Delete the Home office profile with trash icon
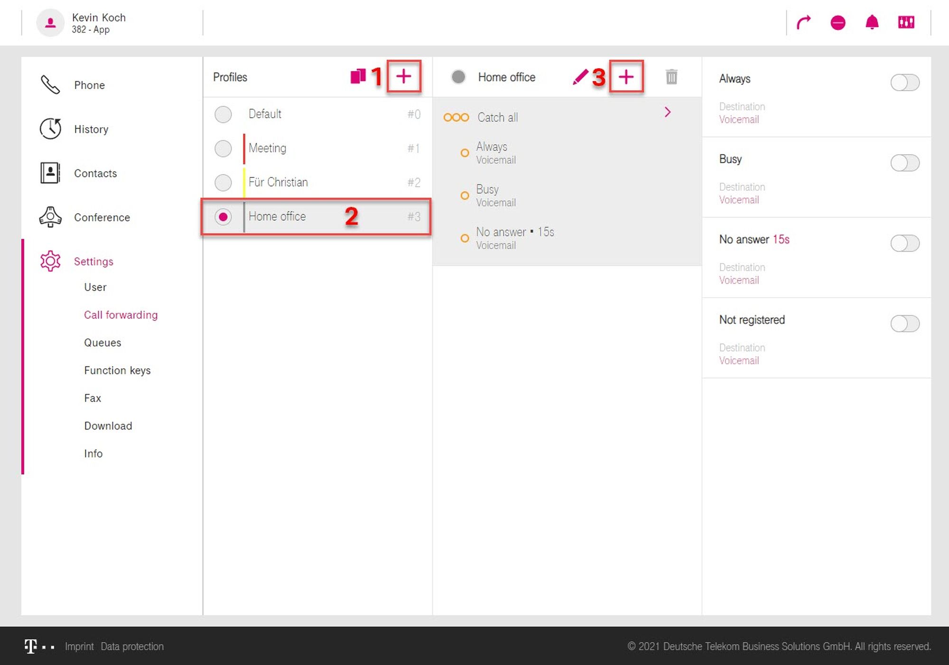The height and width of the screenshot is (665, 949). [671, 77]
